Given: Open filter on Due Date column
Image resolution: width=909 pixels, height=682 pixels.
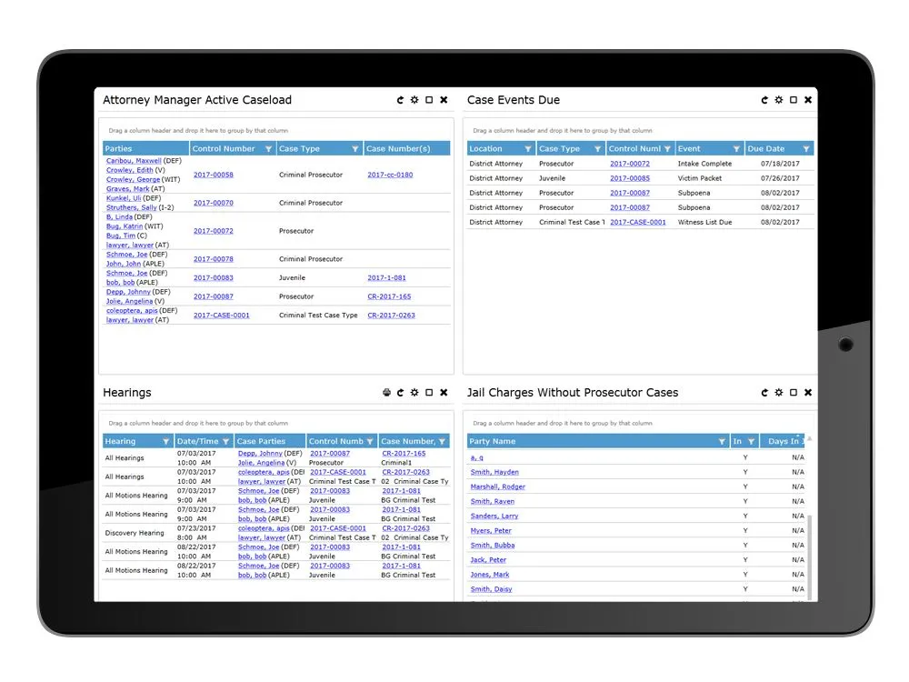Looking at the screenshot, I should tap(805, 149).
